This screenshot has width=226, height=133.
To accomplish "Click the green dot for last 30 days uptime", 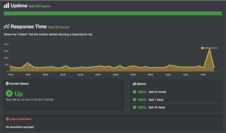I will [135, 107].
